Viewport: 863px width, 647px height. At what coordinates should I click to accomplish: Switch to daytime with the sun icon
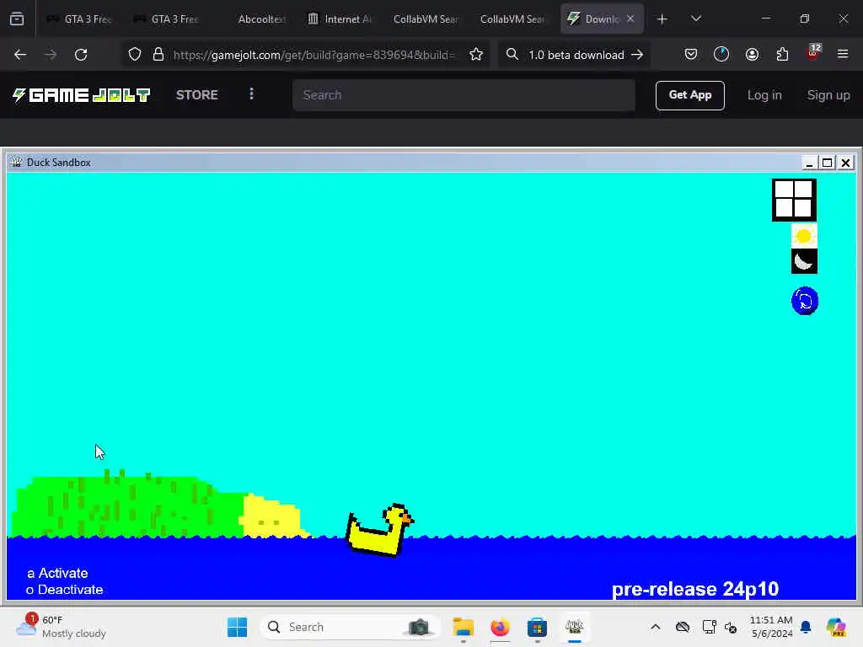803,236
